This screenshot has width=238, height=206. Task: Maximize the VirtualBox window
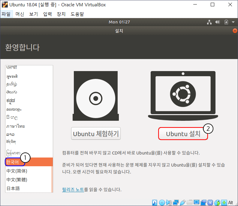pos(212,5)
